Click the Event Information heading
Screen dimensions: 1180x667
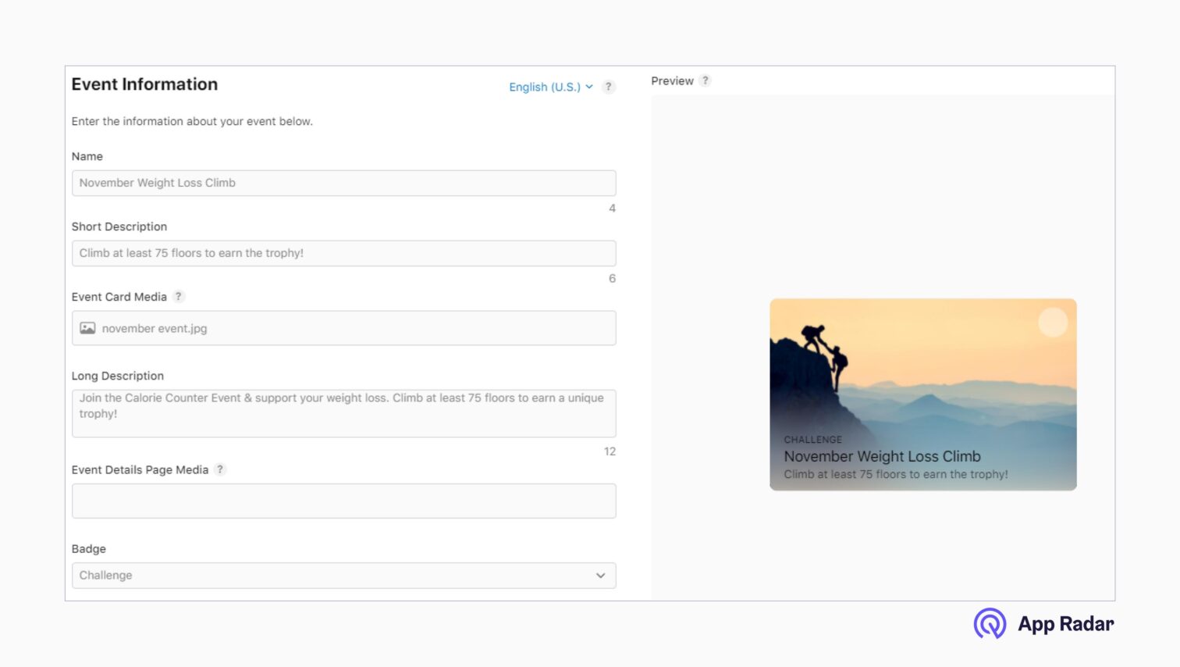[x=144, y=84]
